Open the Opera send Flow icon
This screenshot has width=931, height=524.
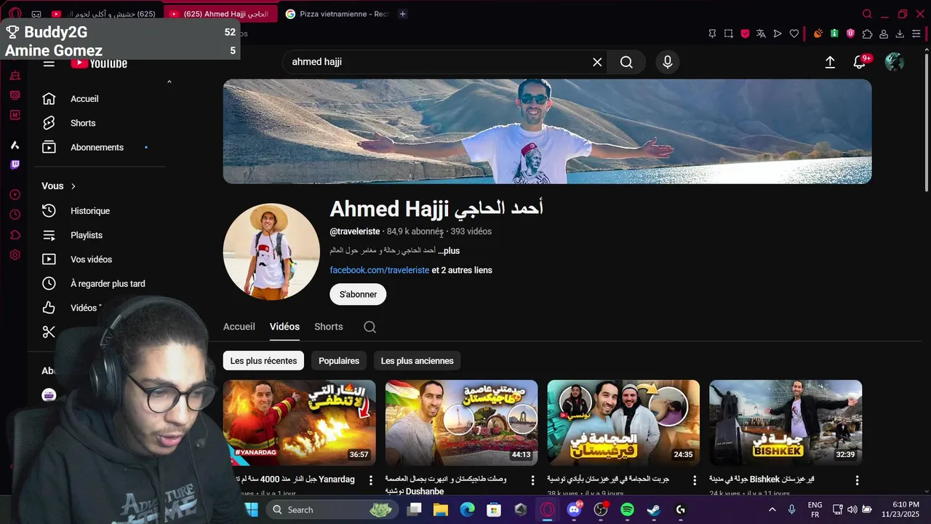(x=778, y=33)
